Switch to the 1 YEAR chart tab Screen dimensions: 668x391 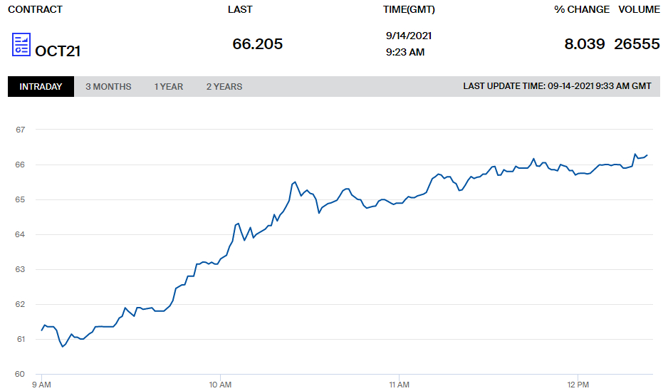[169, 86]
